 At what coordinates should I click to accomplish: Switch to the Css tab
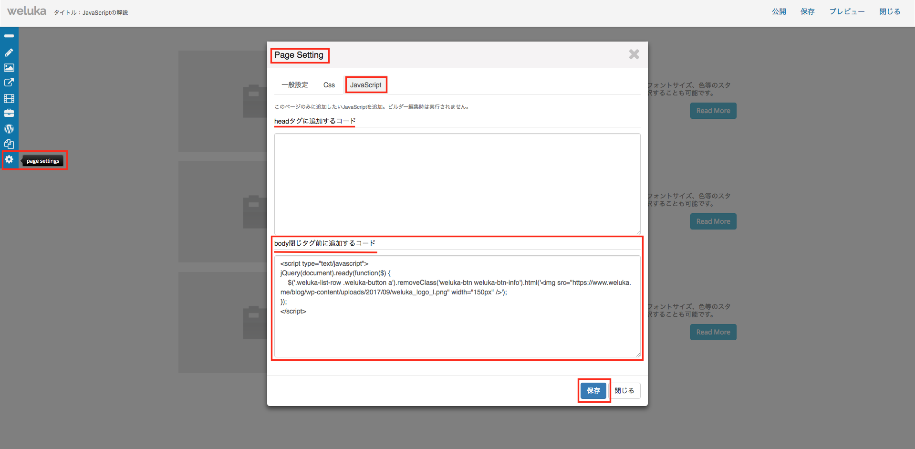(x=329, y=85)
